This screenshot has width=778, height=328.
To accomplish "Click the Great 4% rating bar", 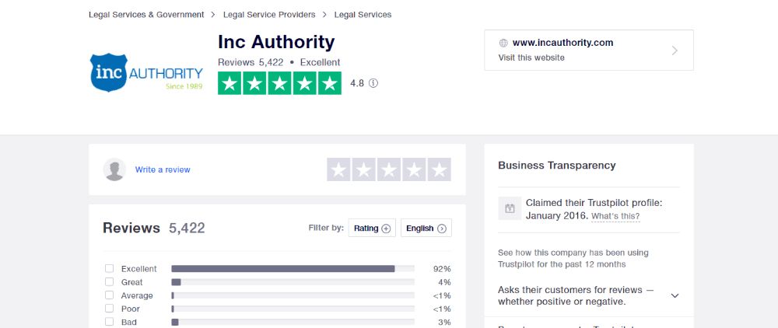I will 293,282.
